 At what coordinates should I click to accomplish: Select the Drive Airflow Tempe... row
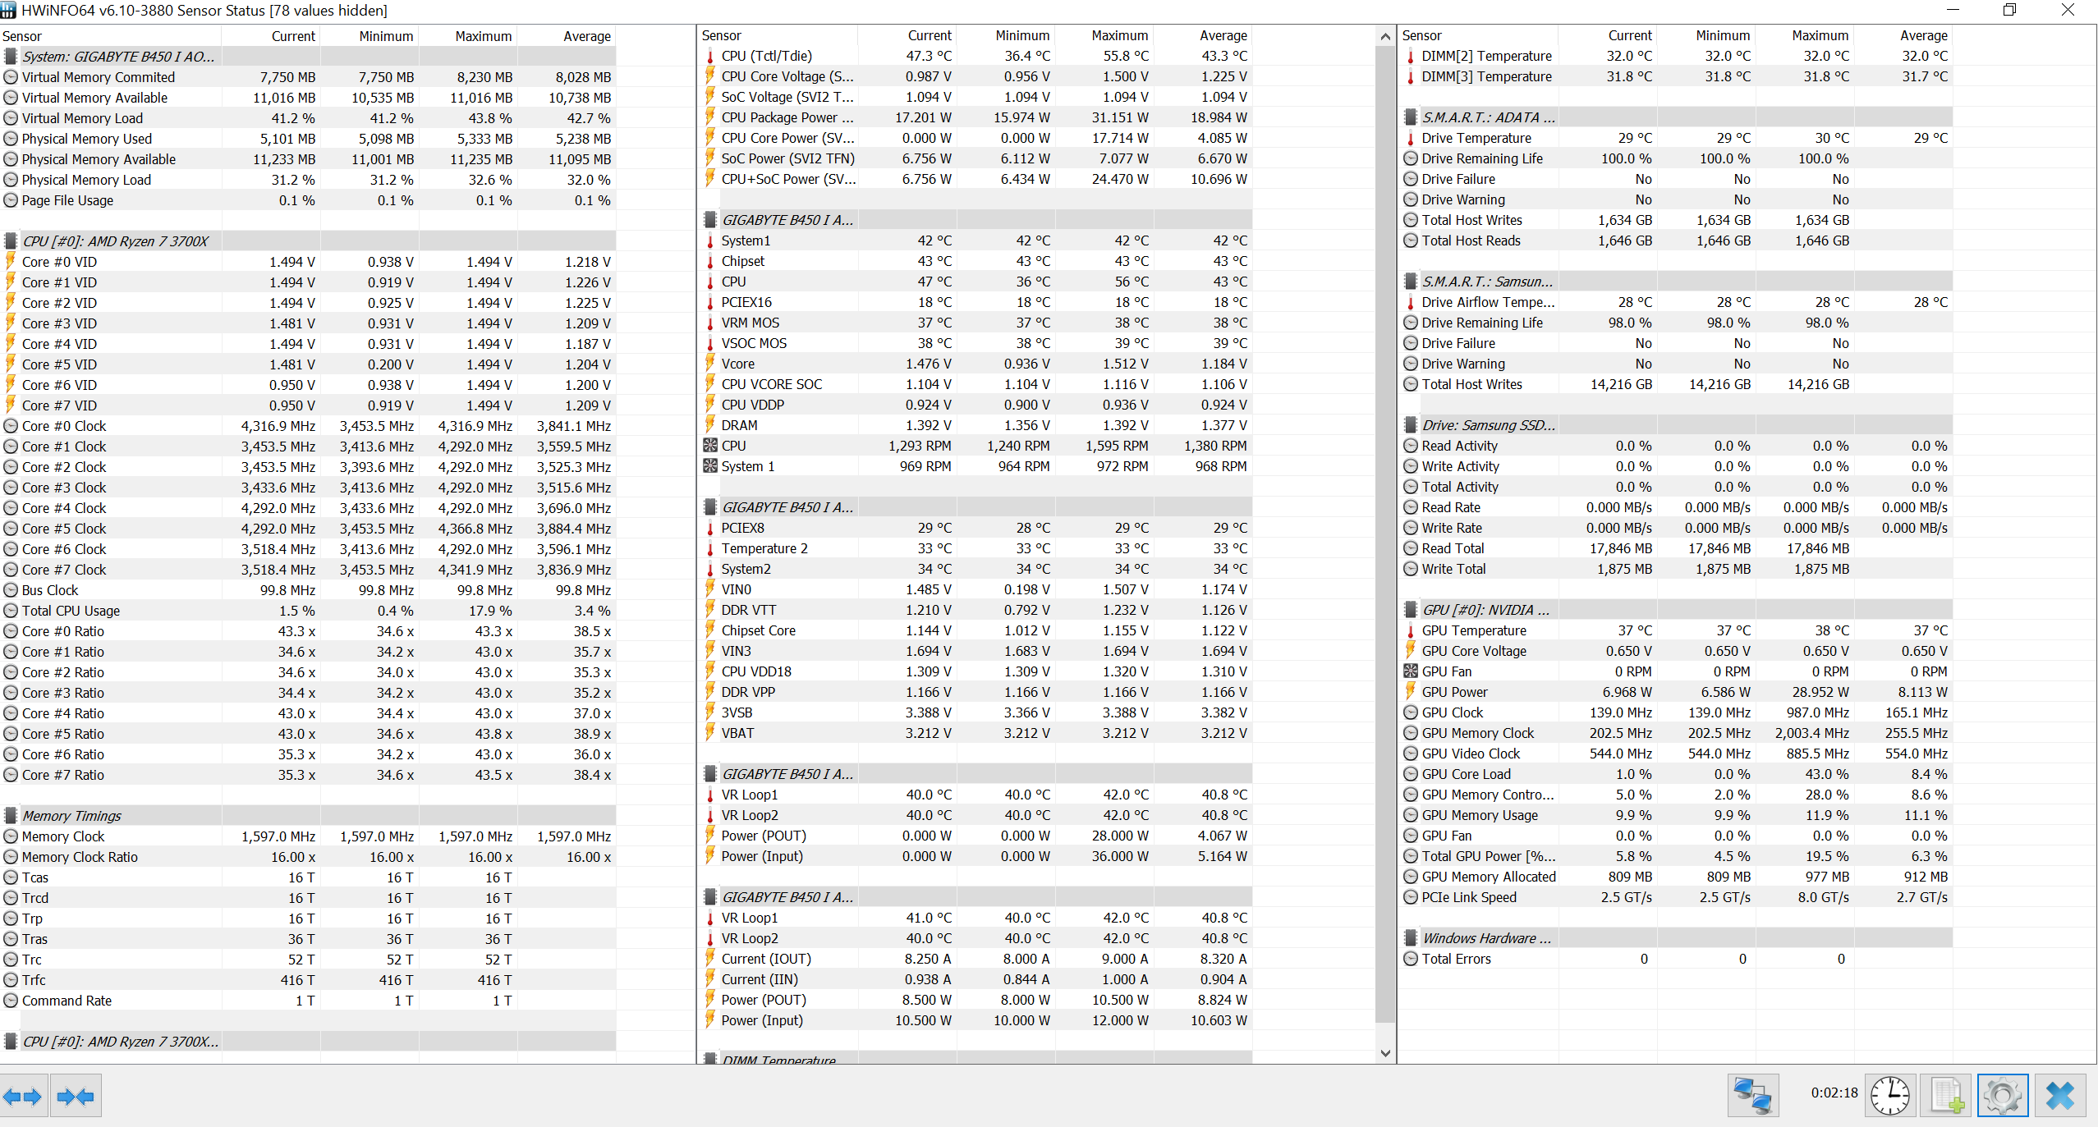tap(1677, 302)
